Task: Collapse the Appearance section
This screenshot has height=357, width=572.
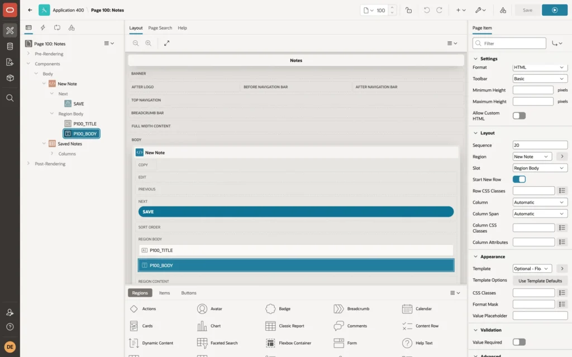Action: (x=475, y=257)
